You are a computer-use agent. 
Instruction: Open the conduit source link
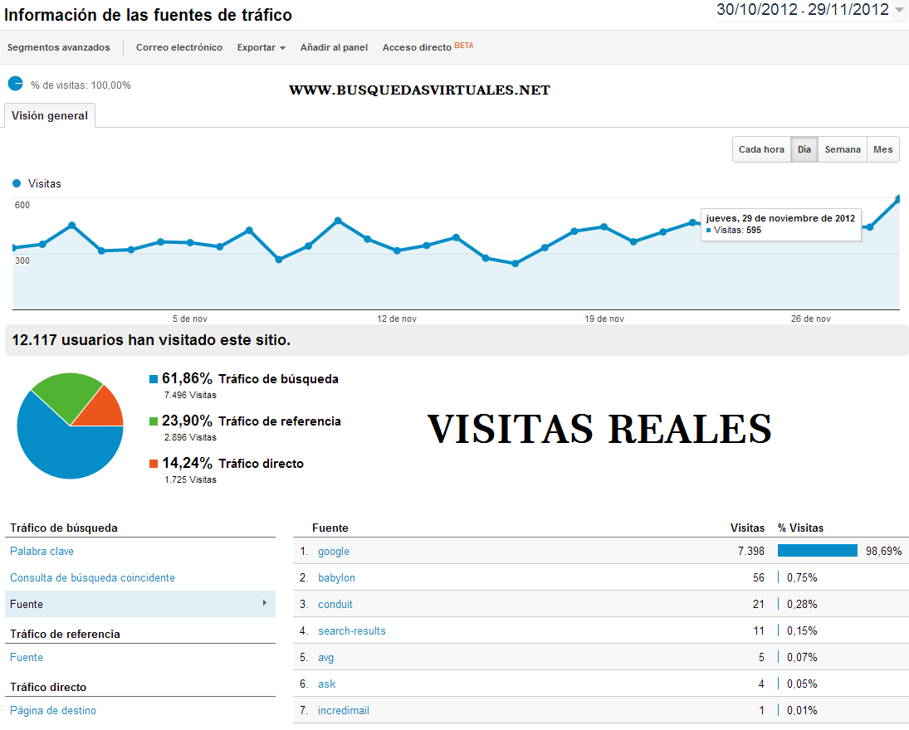click(335, 604)
